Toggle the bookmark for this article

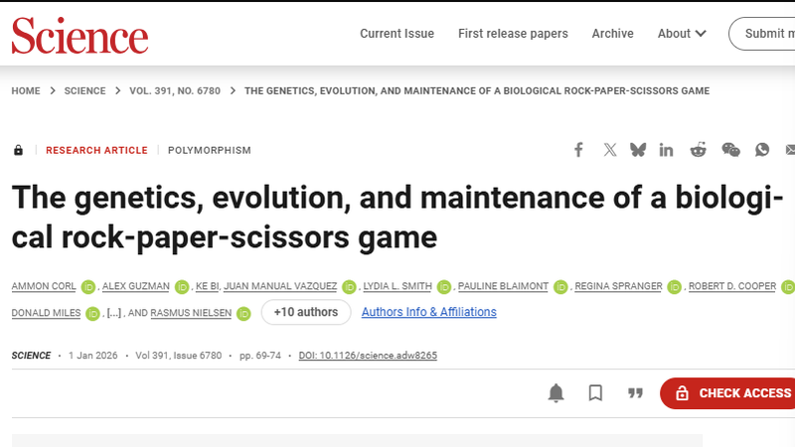point(595,393)
